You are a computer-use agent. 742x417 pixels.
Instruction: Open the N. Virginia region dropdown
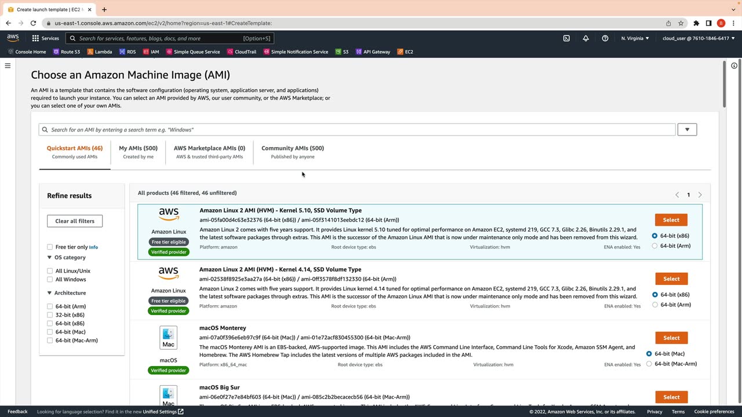pyautogui.click(x=635, y=38)
